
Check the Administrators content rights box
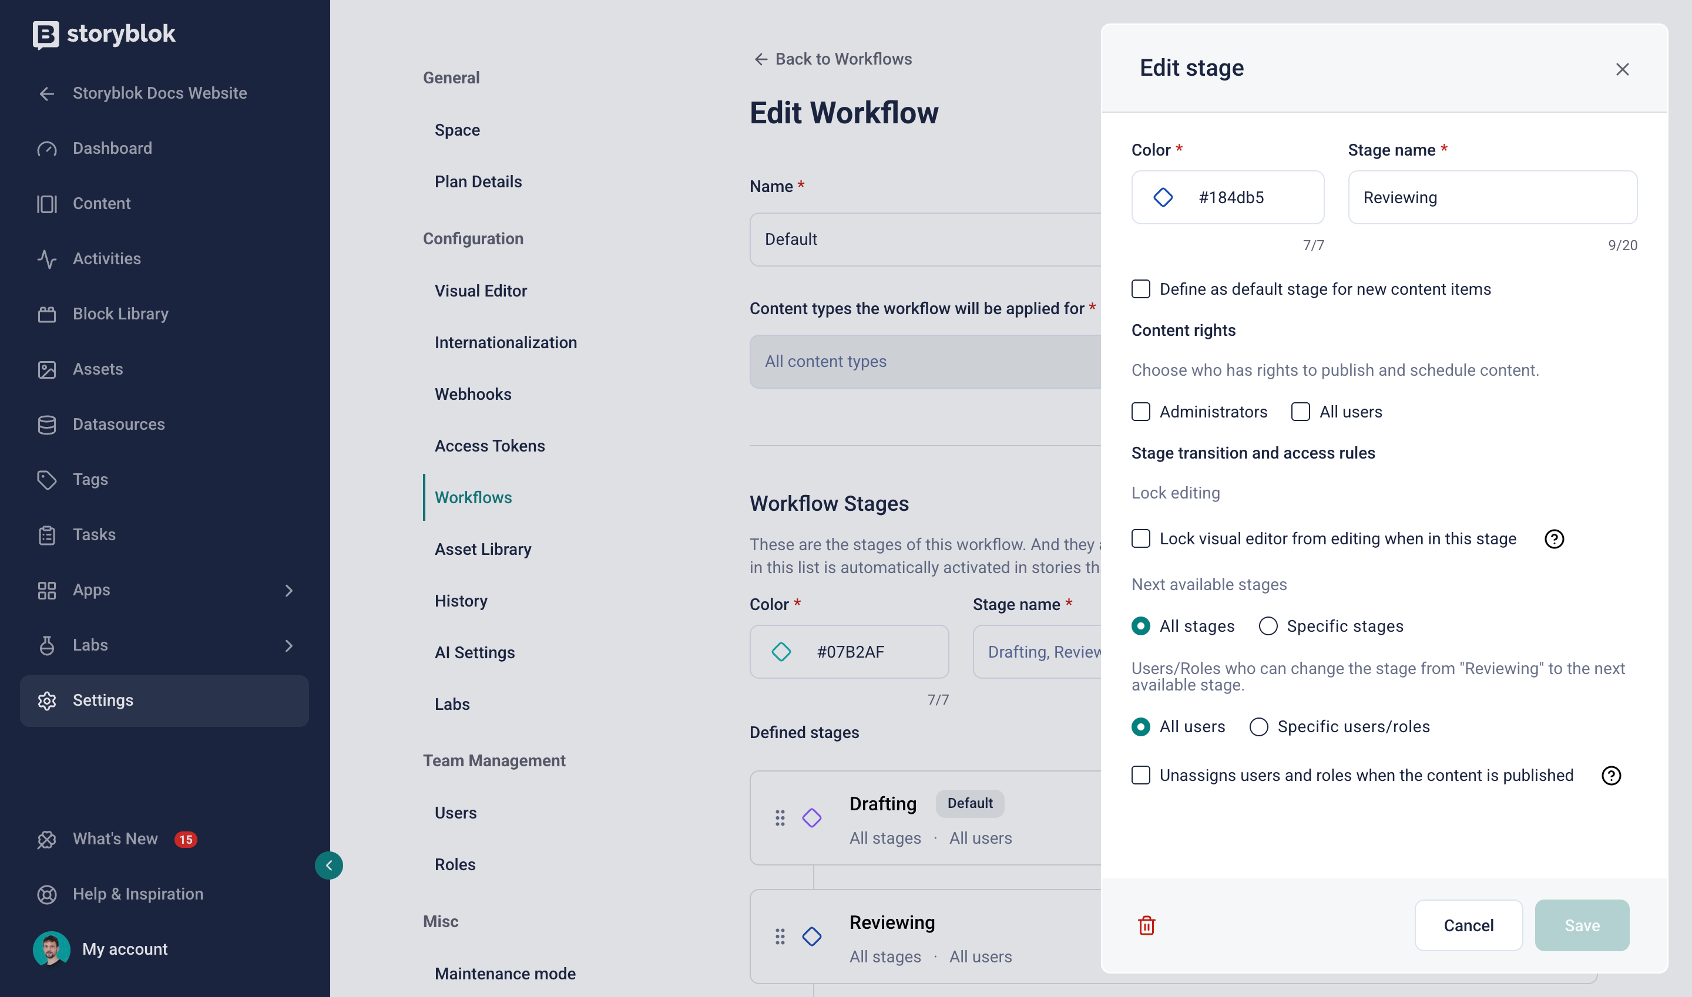pyautogui.click(x=1141, y=412)
